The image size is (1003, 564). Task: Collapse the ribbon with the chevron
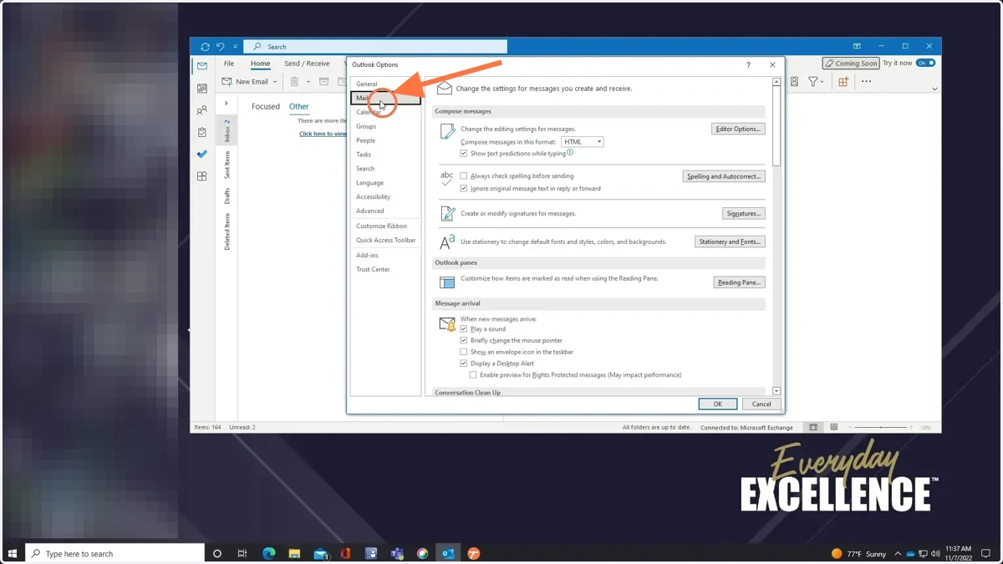(934, 89)
